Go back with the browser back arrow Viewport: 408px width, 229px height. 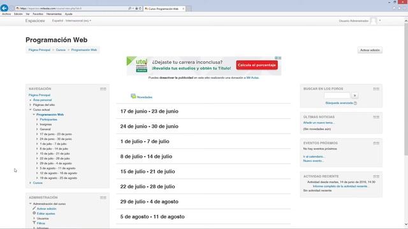tap(4, 8)
